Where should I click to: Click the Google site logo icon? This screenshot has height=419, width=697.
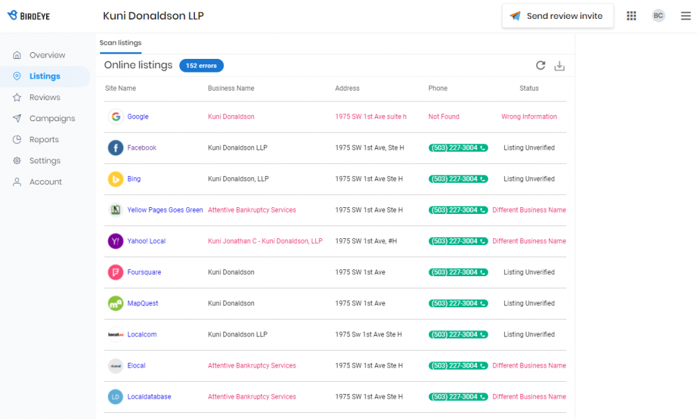(116, 116)
